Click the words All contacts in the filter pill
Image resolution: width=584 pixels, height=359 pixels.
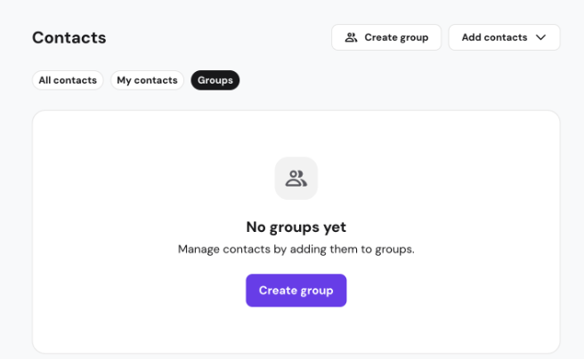68,80
